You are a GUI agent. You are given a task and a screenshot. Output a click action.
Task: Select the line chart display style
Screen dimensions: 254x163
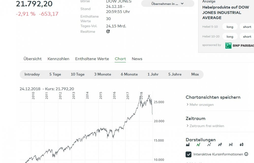(x=198, y=144)
